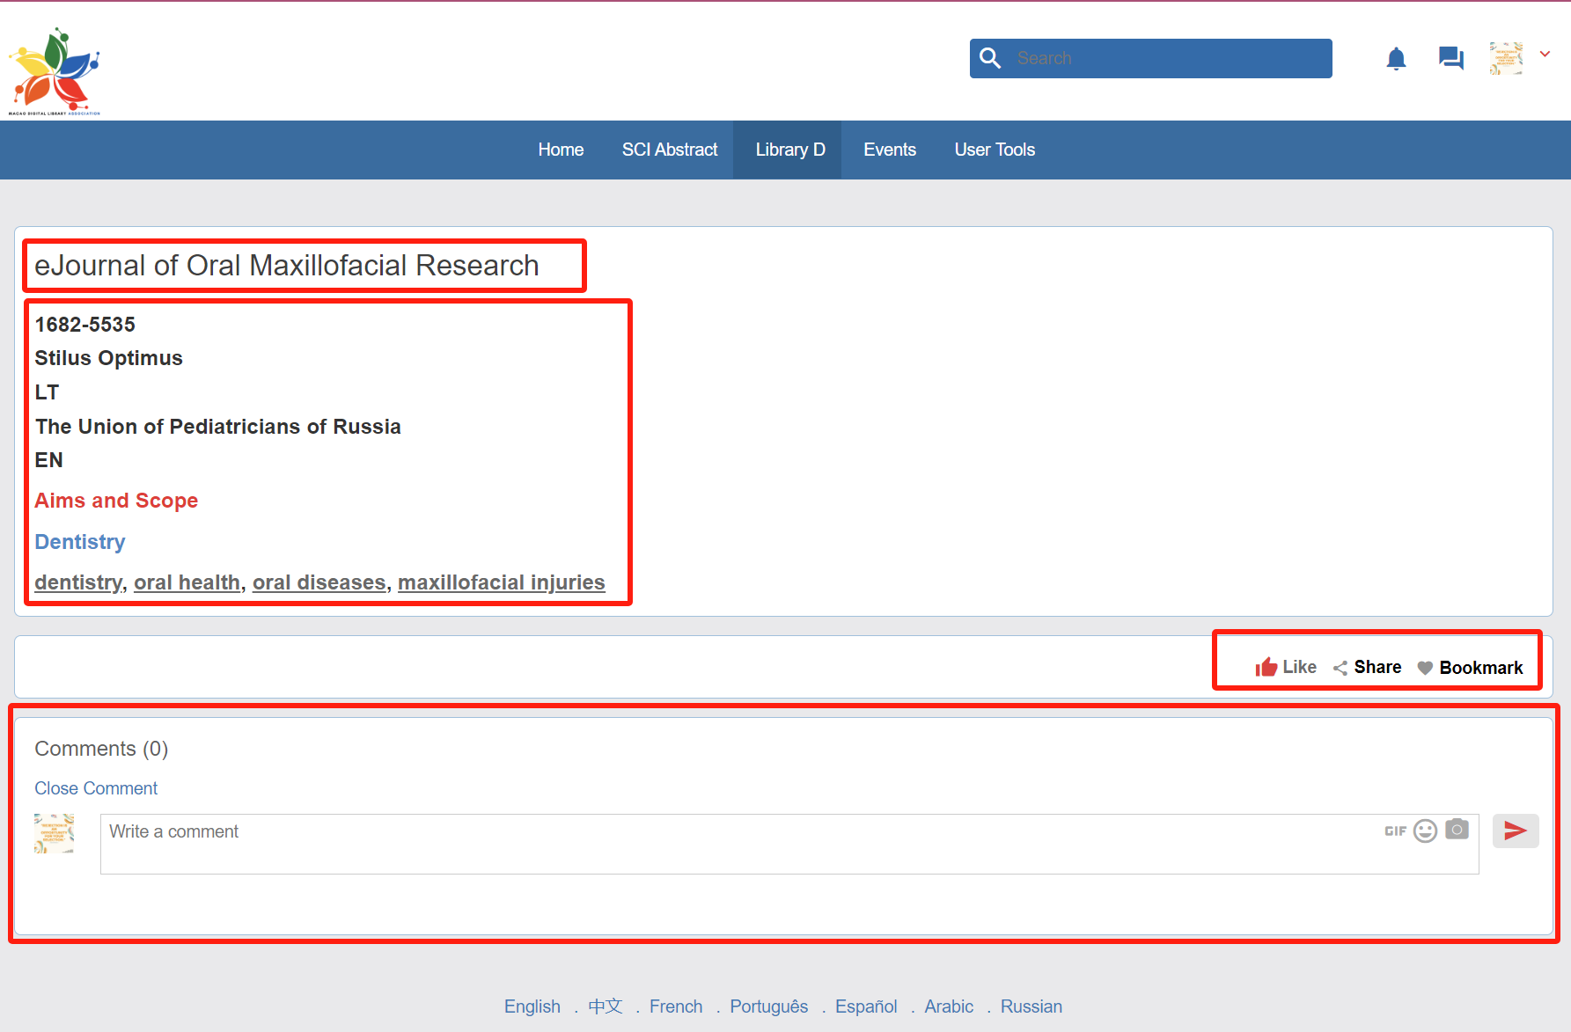The image size is (1571, 1032).
Task: Open the Events menu
Action: coord(889,150)
